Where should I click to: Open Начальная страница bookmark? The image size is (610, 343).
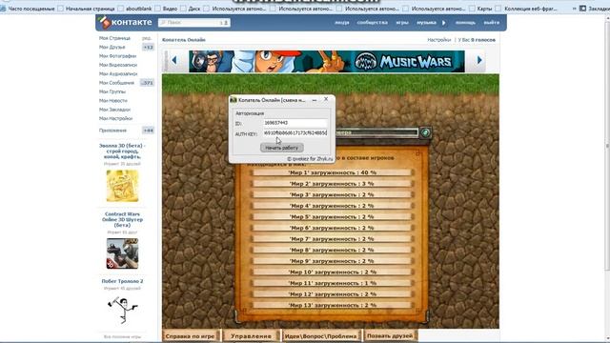86,9
